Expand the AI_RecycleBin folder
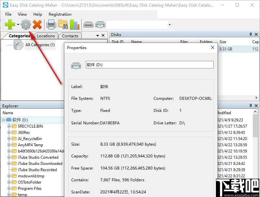This screenshot has width=260, height=197. (9, 138)
